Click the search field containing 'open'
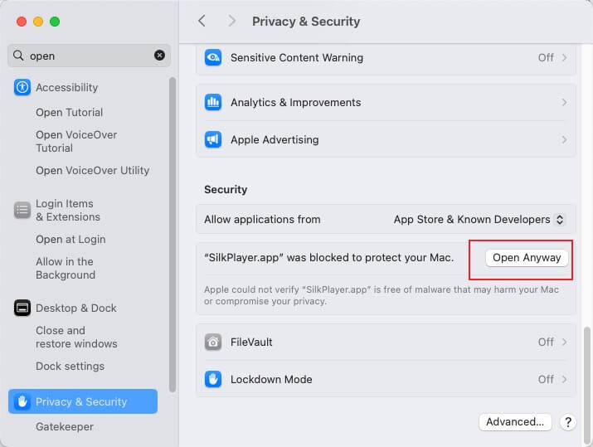The image size is (593, 447). (x=89, y=56)
